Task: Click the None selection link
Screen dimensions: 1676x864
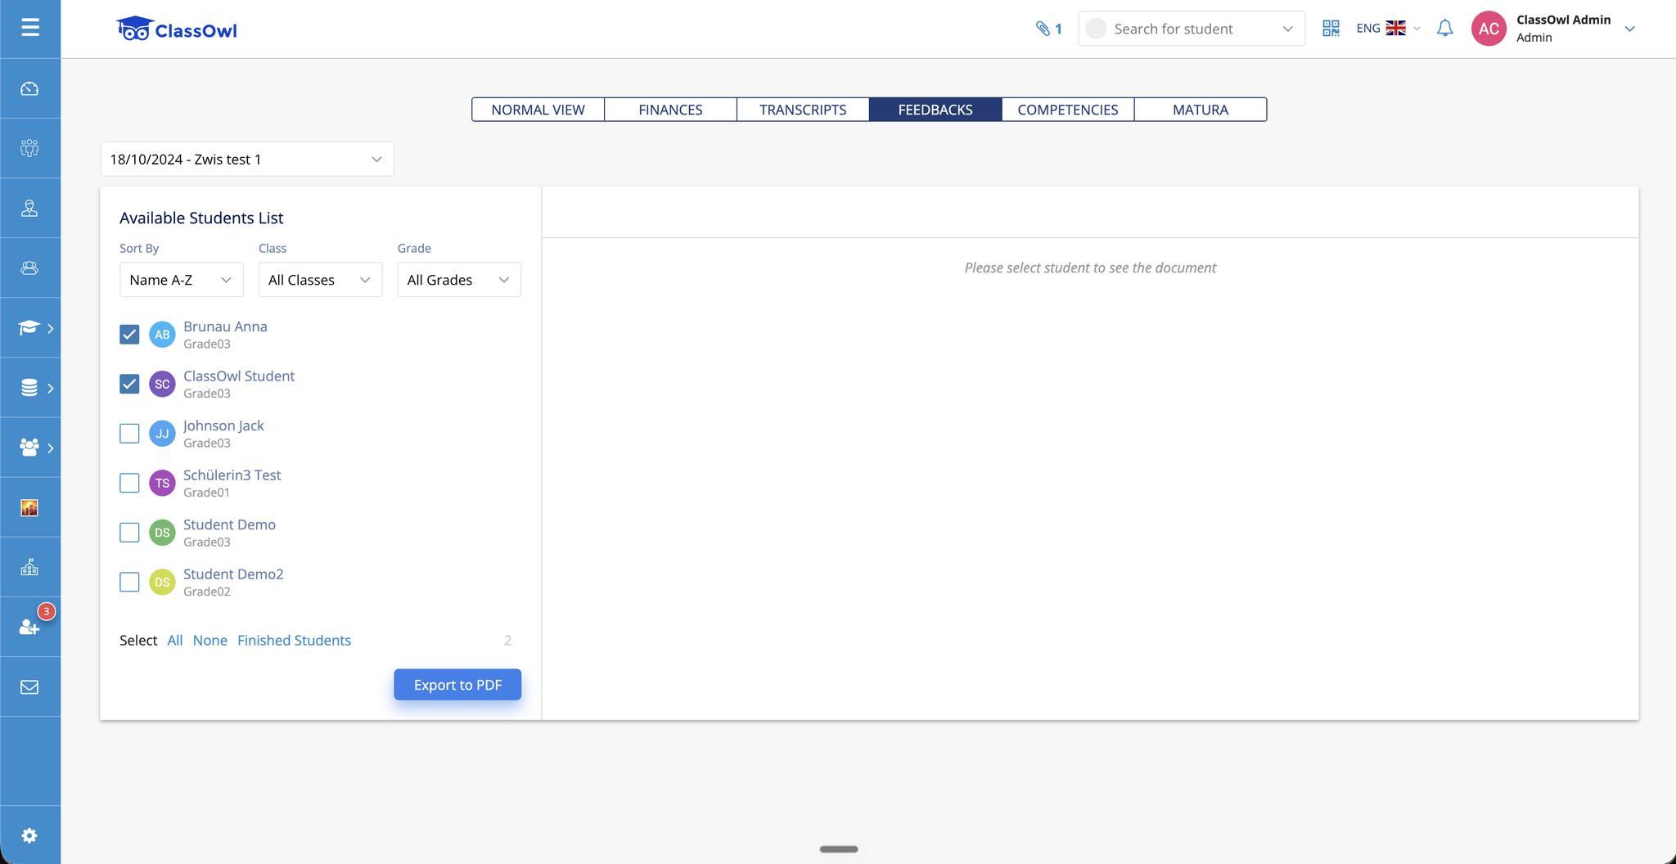Action: (x=210, y=641)
